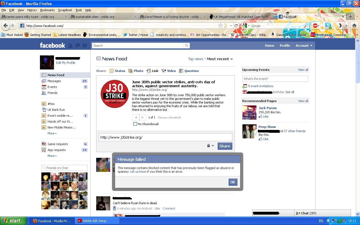The width and height of the screenshot is (360, 225).
Task: Click Let us know link
Action: (x=138, y=172)
